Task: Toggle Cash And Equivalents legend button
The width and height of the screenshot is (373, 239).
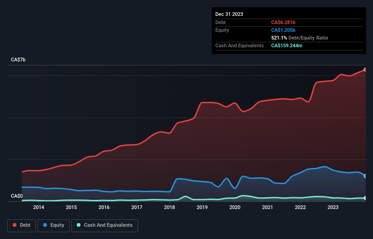Action: [x=104, y=225]
